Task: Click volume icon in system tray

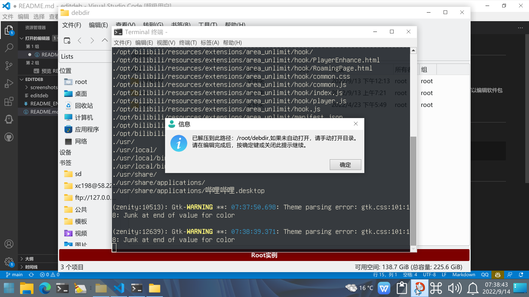Action: [x=454, y=288]
